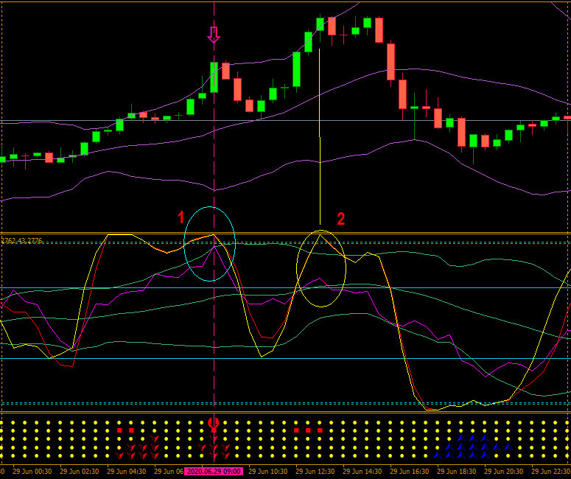Click the 29 Jun 04:30 time axis label
Image resolution: width=571 pixels, height=479 pixels.
(x=127, y=472)
